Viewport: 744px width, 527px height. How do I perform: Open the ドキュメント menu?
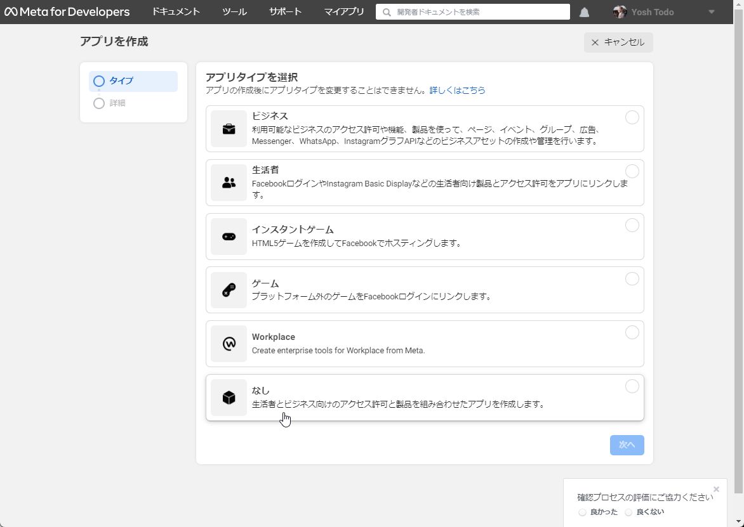[176, 12]
